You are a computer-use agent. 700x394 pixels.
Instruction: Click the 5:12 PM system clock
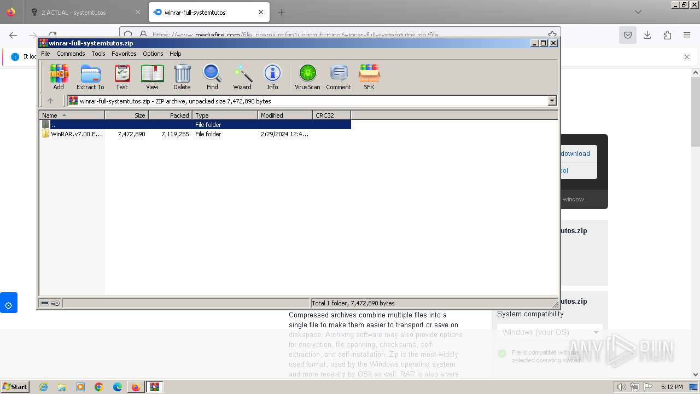click(672, 387)
